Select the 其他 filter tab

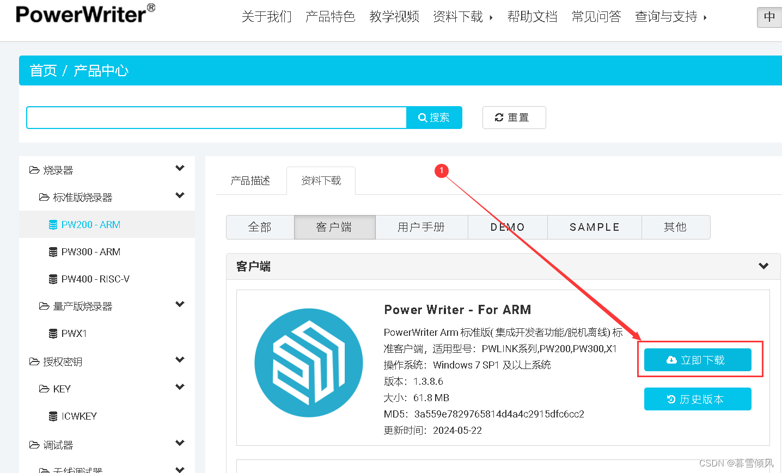click(x=676, y=227)
